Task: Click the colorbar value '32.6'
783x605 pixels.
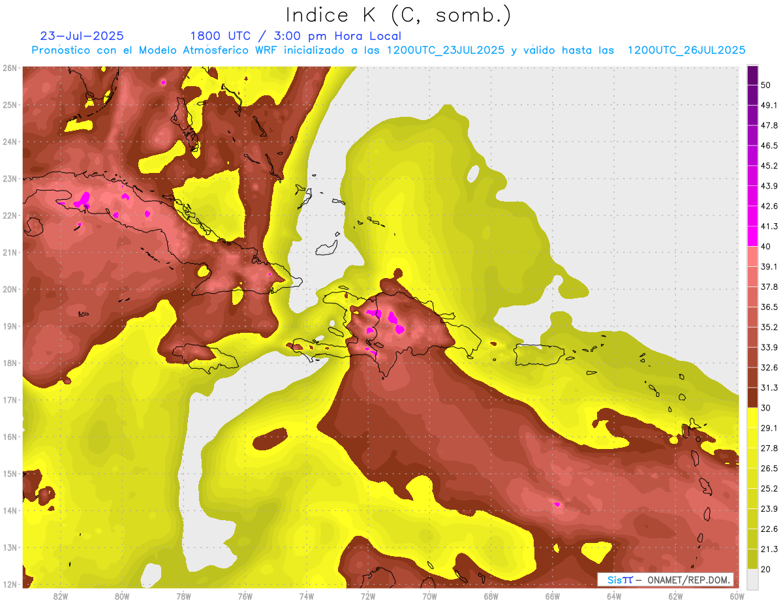Action: [x=769, y=367]
